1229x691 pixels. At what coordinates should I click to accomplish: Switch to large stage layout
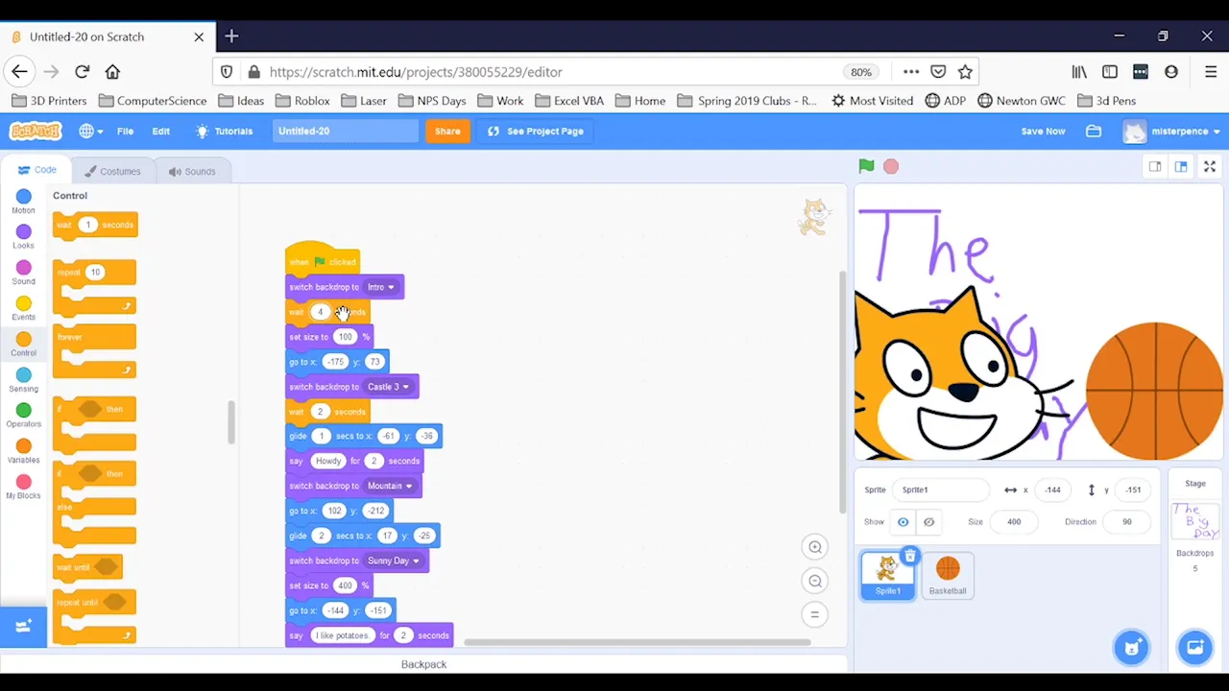[1181, 166]
